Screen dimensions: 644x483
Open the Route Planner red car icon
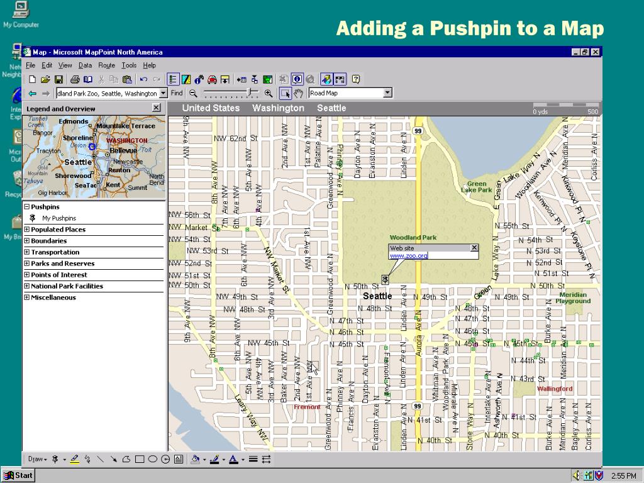coord(212,79)
